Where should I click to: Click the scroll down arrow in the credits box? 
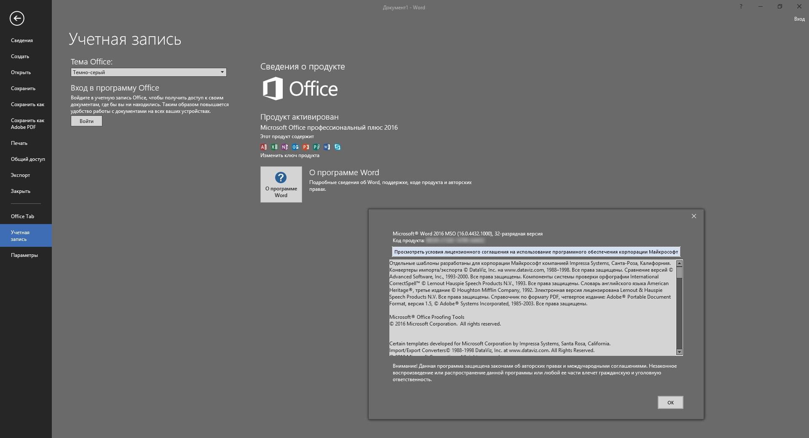pyautogui.click(x=679, y=352)
